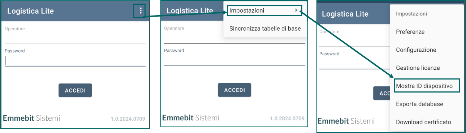Click Logistica Lite title in first screen
This screenshot has width=466, height=133.
[30, 11]
